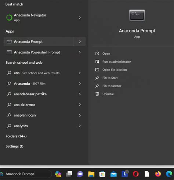
Task: Choose Pin to taskbar
Action: [112, 86]
